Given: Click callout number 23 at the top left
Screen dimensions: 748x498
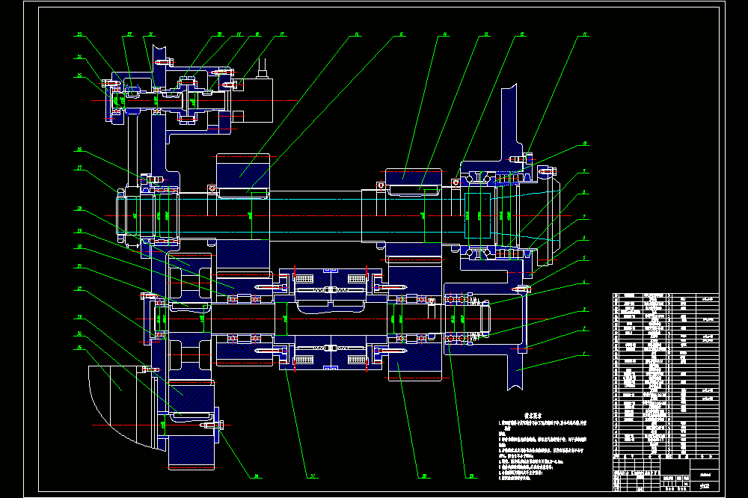Looking at the screenshot, I should coord(80,34).
